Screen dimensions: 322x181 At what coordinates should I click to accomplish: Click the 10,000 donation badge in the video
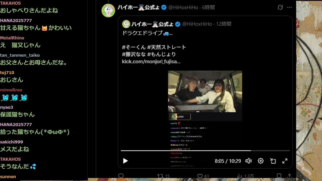coord(180,117)
